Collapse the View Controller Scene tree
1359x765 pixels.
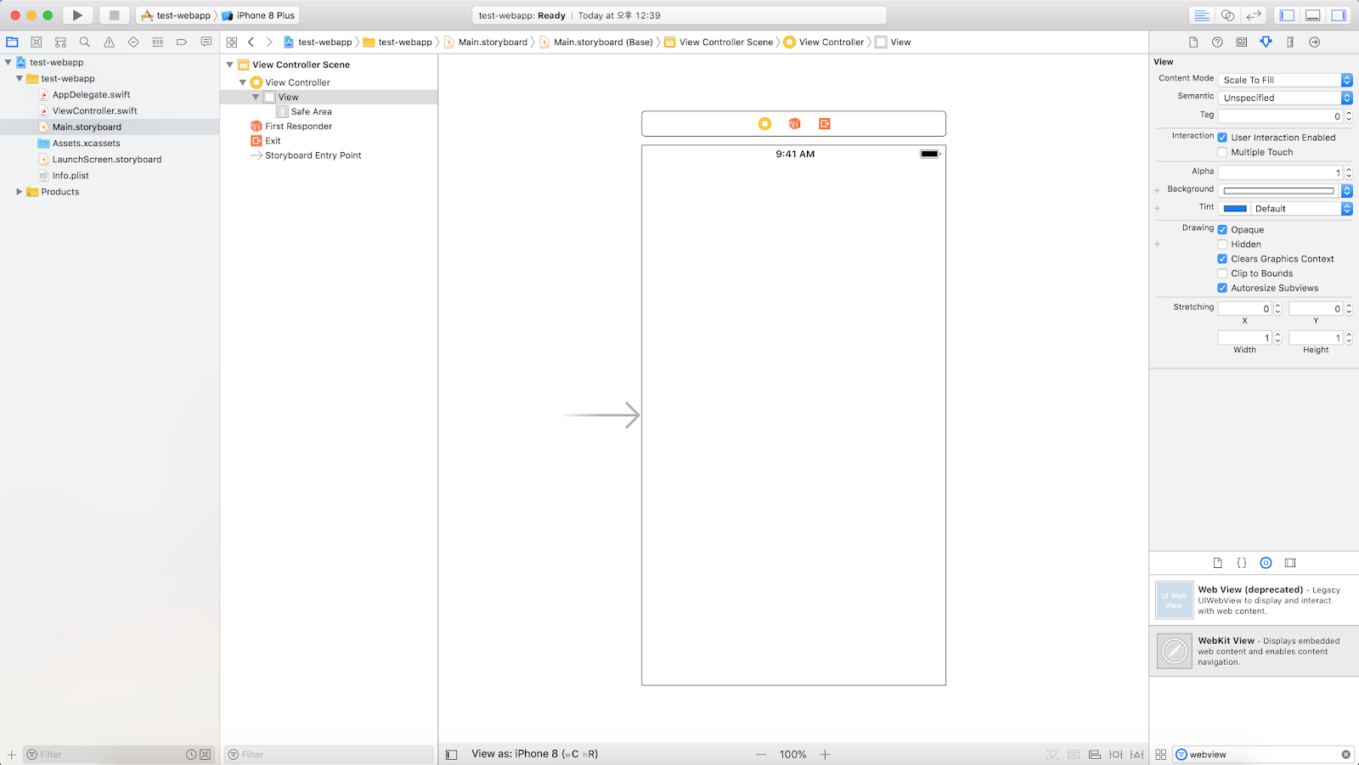229,64
